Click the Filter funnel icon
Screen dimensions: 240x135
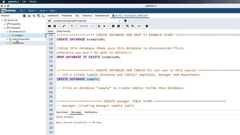click(x=72, y=26)
